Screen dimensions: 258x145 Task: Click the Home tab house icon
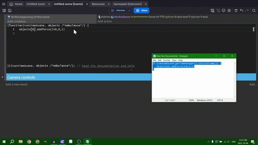(11, 4)
